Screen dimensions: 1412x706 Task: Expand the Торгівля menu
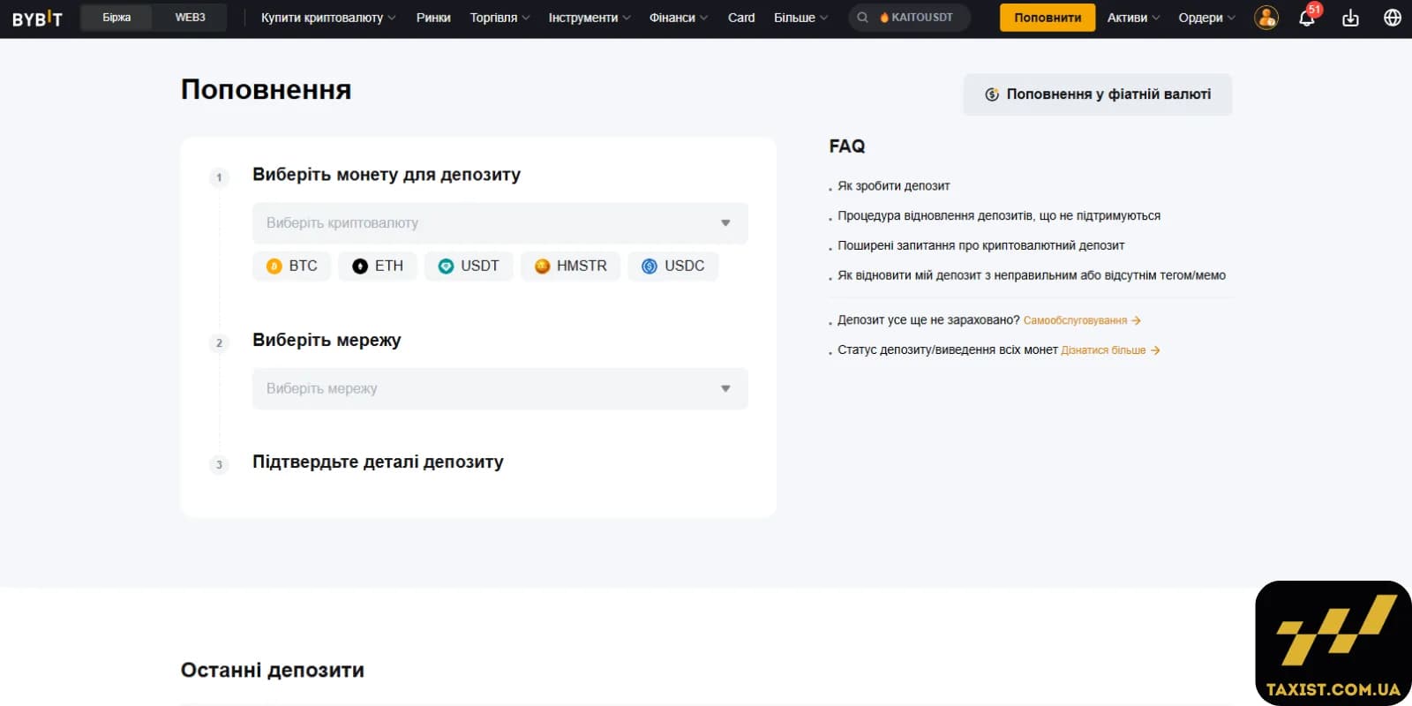pos(499,18)
